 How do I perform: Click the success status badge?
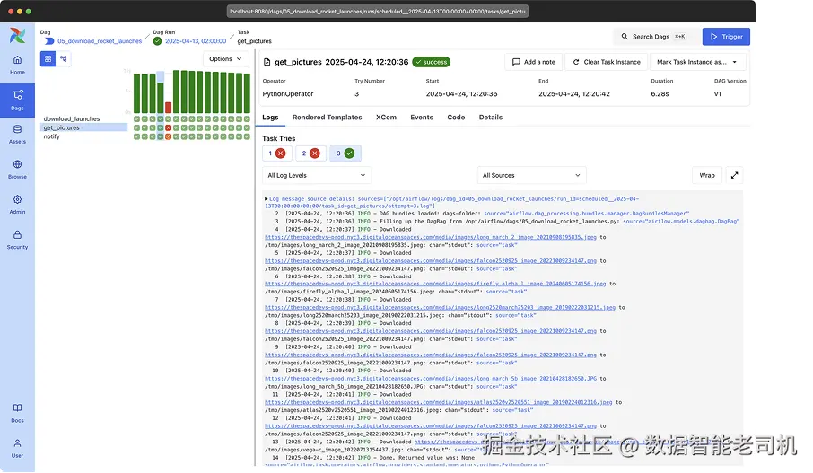[431, 62]
